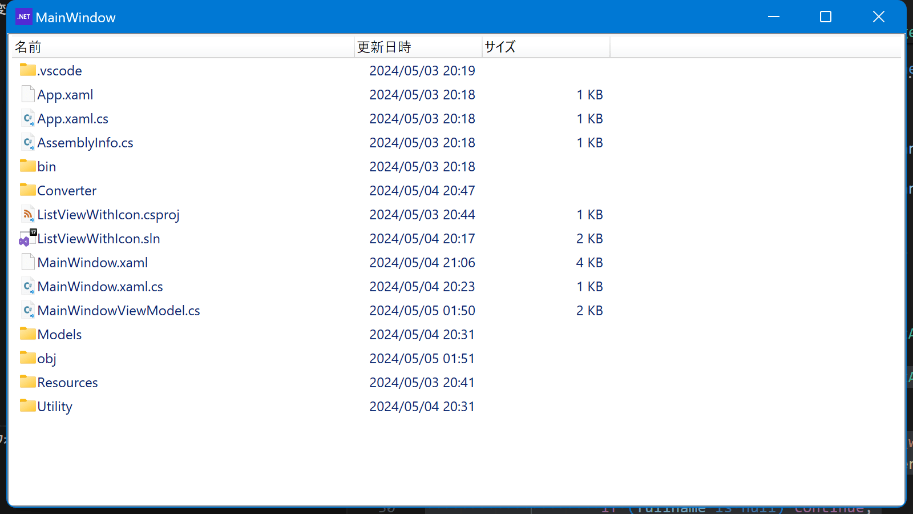
Task: Click the C# icon next to MainWindow.xaml.cs
Action: click(27, 286)
